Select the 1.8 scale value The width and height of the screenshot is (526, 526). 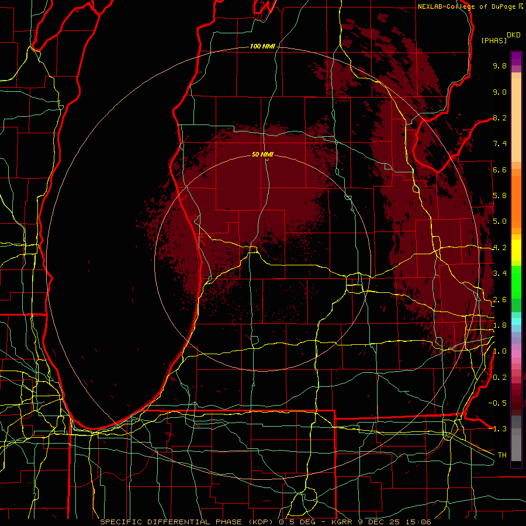tap(500, 326)
